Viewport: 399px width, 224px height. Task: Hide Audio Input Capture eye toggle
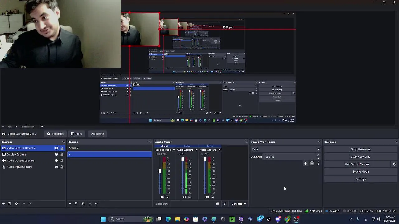56,167
